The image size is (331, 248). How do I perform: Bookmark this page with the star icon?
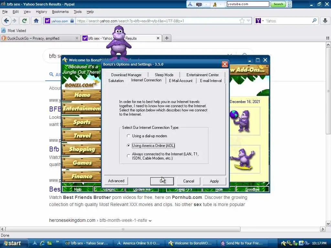coord(242,21)
